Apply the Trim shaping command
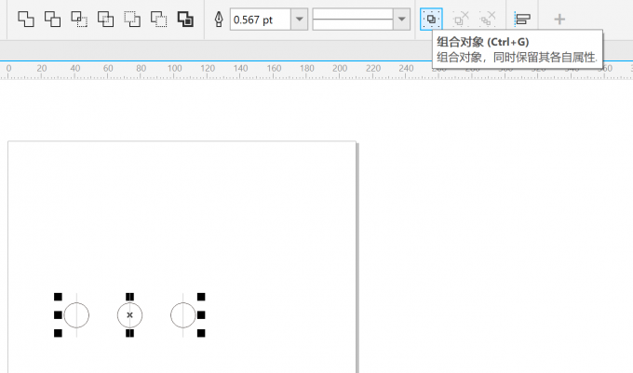633x373 pixels. (x=52, y=19)
